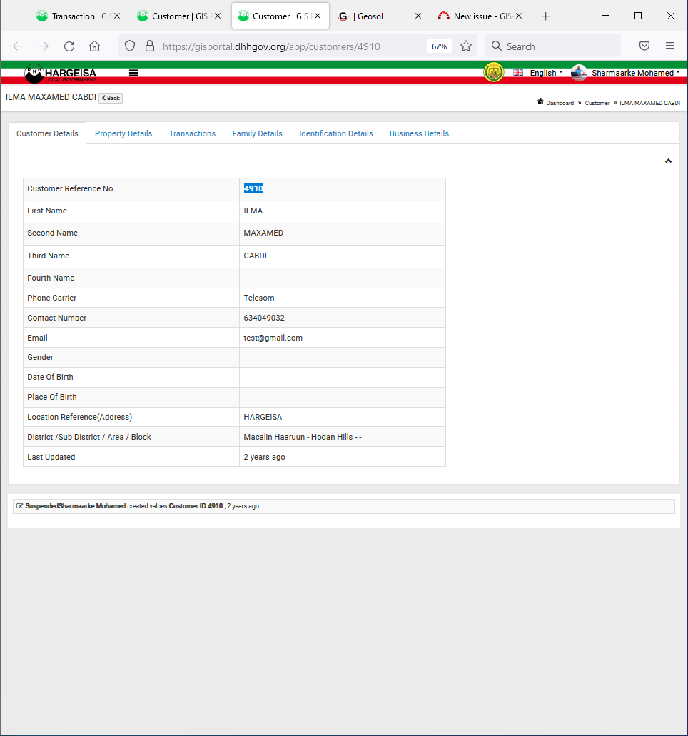Image resolution: width=688 pixels, height=736 pixels.
Task: Click the CABDI third name value
Action: (x=256, y=256)
